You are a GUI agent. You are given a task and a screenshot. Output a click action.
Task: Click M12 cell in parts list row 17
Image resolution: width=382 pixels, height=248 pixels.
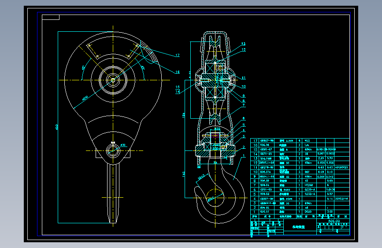pyautogui.click(x=307, y=141)
